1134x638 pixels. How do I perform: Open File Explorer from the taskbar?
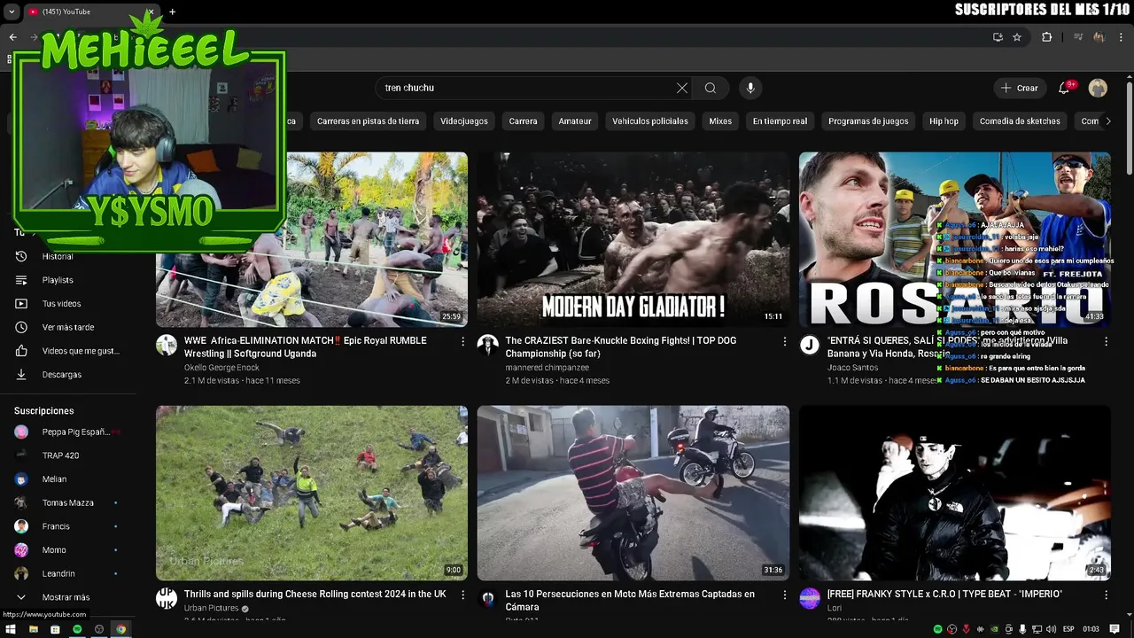(x=33, y=629)
